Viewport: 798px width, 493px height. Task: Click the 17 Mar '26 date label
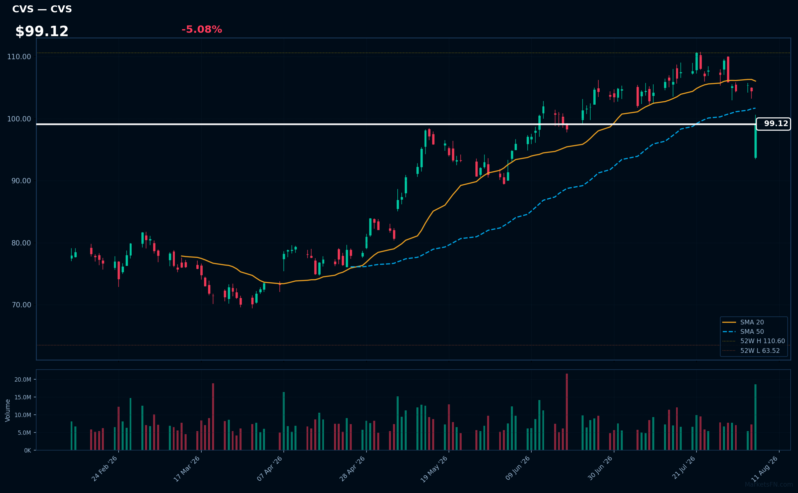[x=187, y=469]
